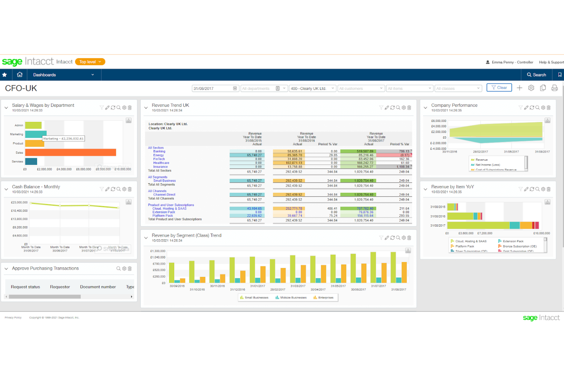Click the bookmark icon beside Search
This screenshot has width=564, height=376.
[559, 75]
